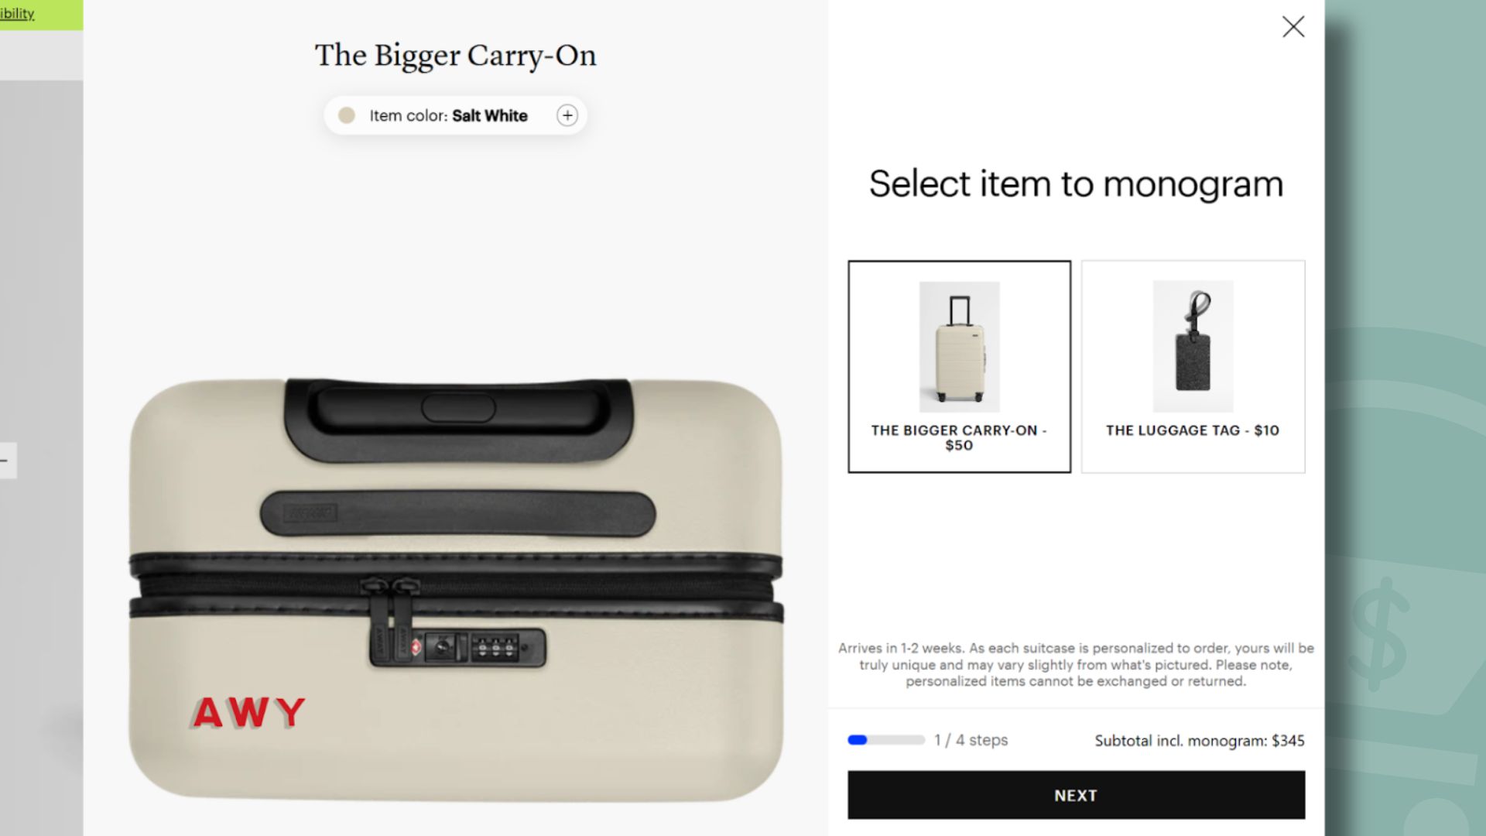
Task: Click the zipper pulls on the suitcase
Action: 390,619
